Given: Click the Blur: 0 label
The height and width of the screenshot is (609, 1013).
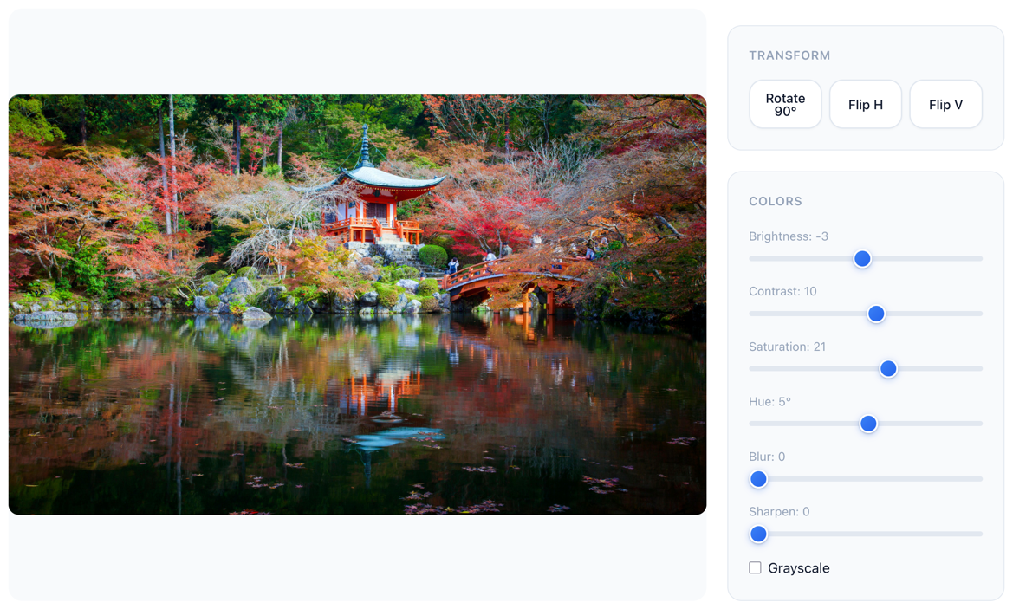Looking at the screenshot, I should (x=766, y=457).
